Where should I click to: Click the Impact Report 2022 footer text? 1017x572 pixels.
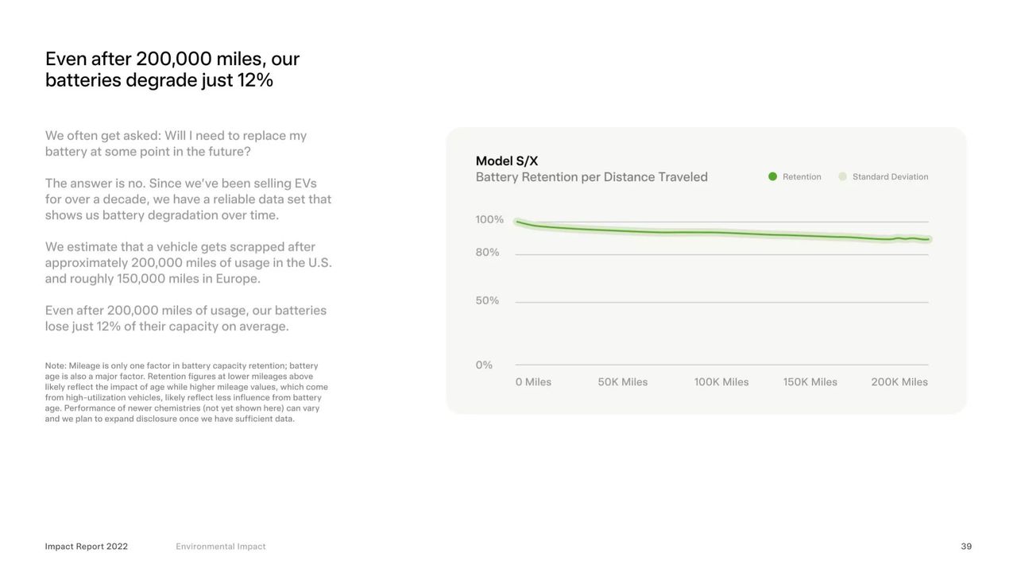coord(87,547)
